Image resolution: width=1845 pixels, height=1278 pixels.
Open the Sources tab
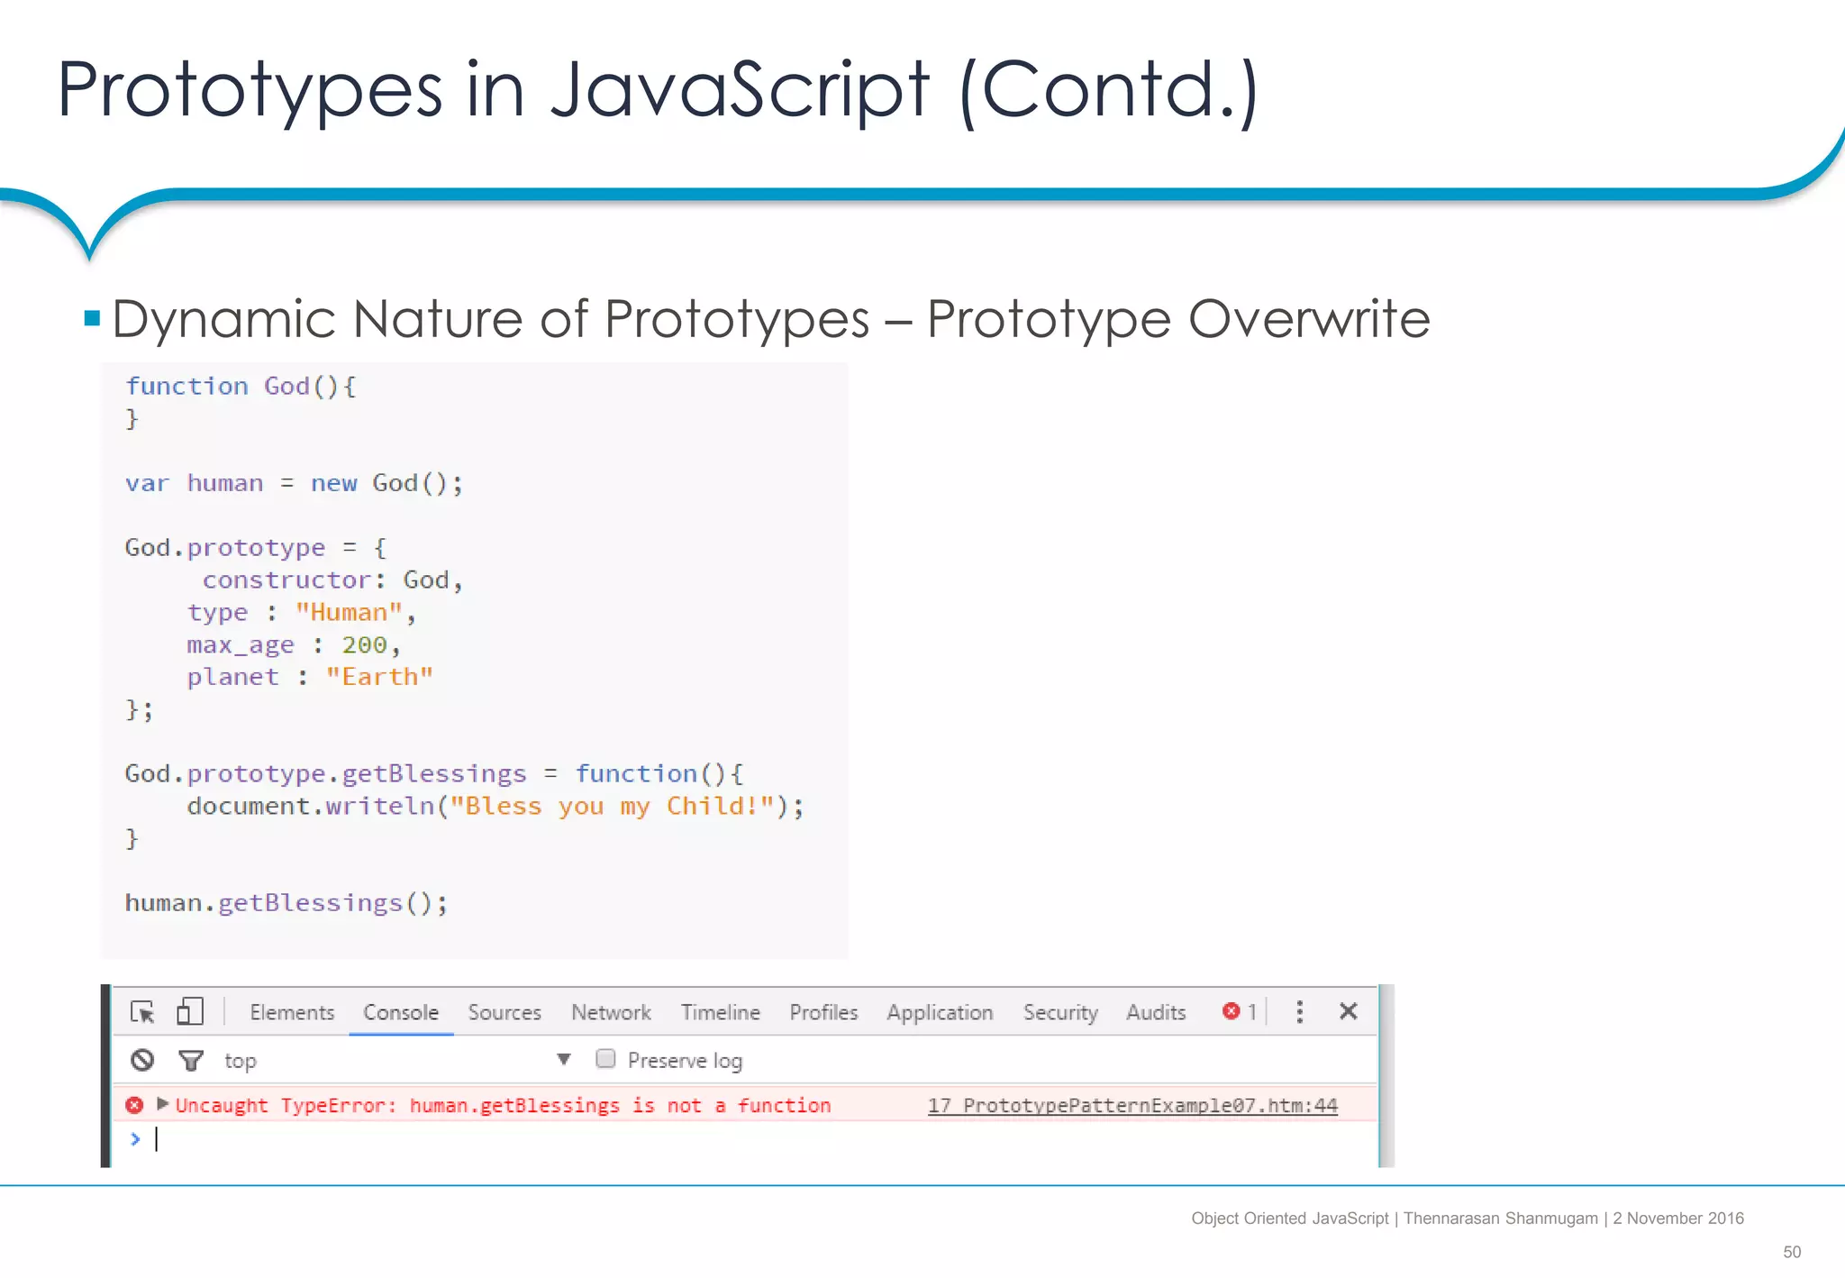(504, 1012)
